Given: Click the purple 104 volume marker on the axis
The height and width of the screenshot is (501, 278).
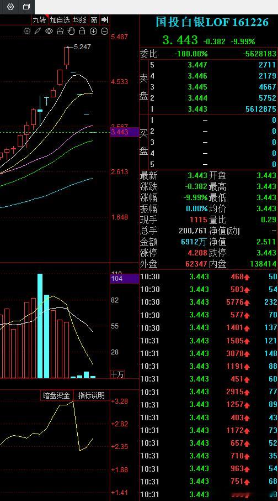Looking at the screenshot, I should [x=124, y=279].
